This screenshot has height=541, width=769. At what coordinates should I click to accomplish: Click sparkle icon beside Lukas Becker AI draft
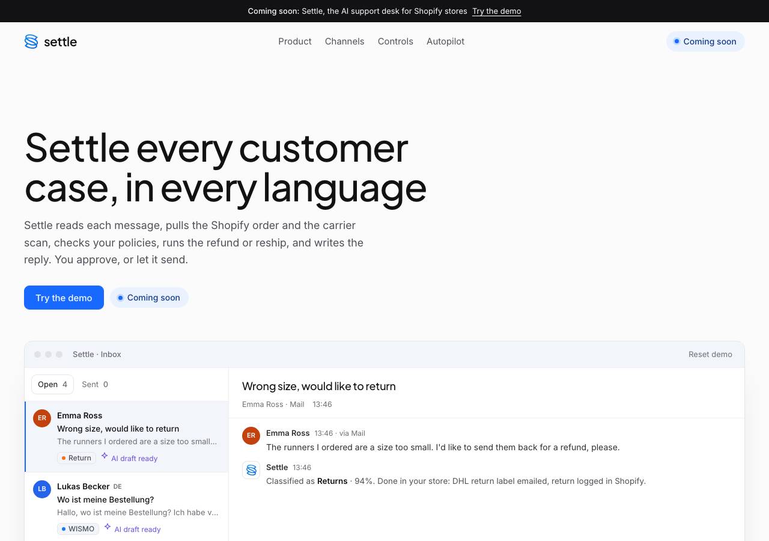108,527
